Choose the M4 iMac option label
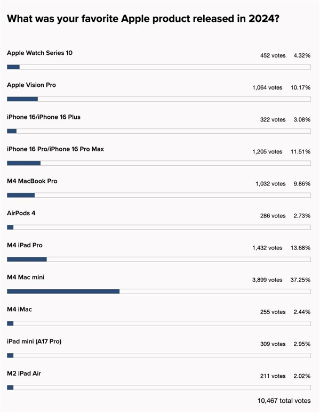This screenshot has height=413, width=320. (20, 309)
